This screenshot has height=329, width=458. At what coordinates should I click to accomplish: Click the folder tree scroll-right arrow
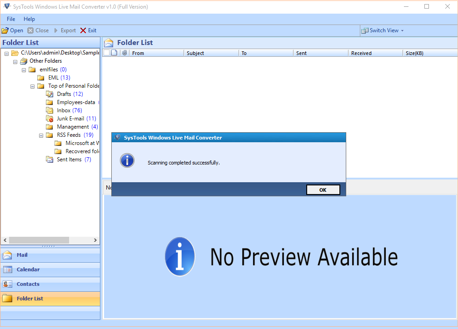point(95,240)
